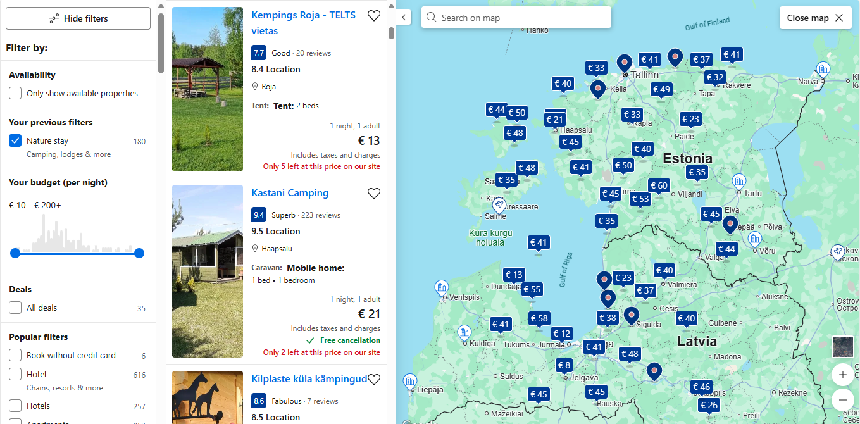Click the magnifier icon in map search
This screenshot has width=860, height=424.
432,18
